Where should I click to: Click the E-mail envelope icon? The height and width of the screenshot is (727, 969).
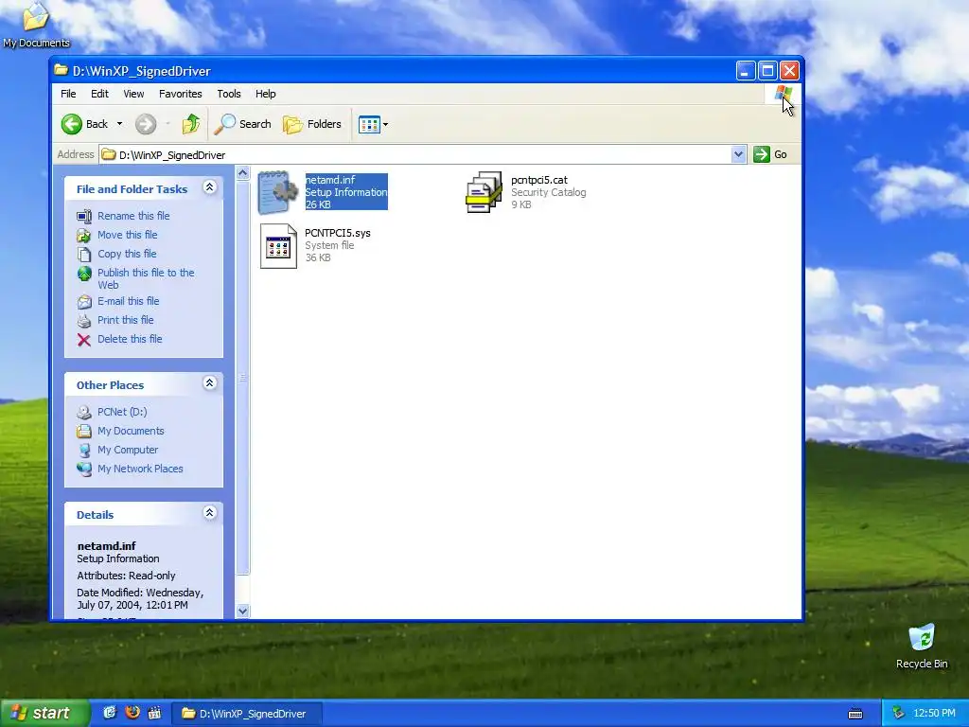click(84, 302)
